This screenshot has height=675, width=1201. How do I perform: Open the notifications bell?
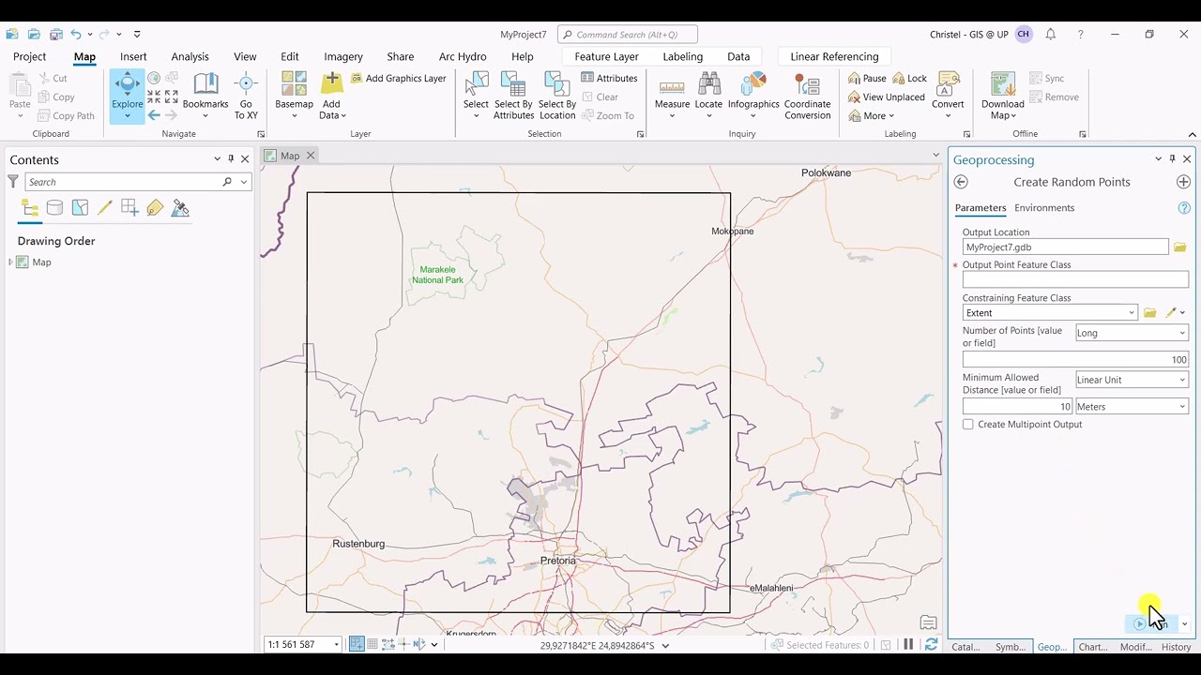click(1051, 35)
